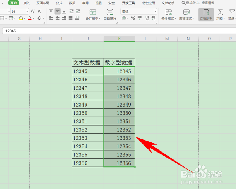
Task: Click the draw border table icon
Action: (11, 18)
